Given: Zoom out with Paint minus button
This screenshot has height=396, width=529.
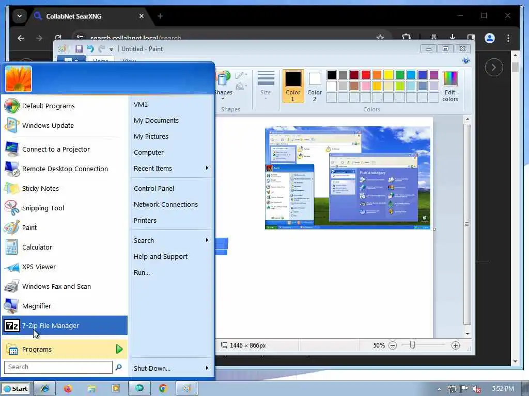Looking at the screenshot, I should point(393,345).
